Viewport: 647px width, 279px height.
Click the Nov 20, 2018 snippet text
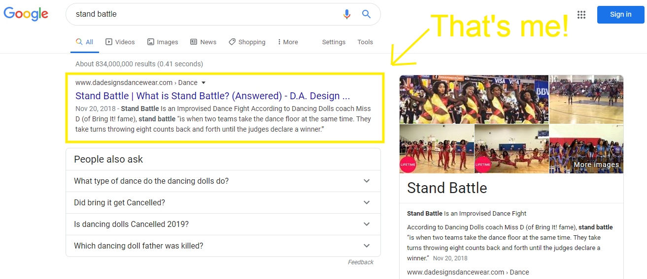tap(96, 109)
